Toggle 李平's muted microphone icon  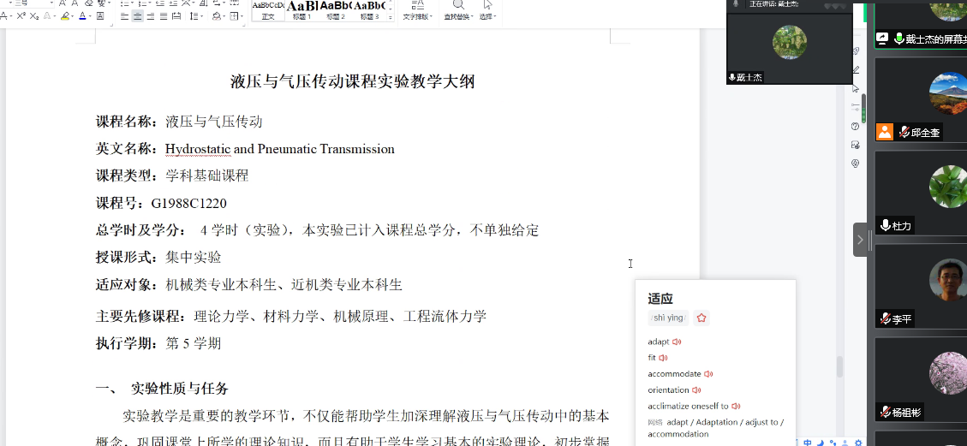point(886,319)
